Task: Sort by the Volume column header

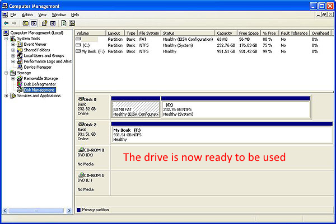Action: click(x=90, y=33)
